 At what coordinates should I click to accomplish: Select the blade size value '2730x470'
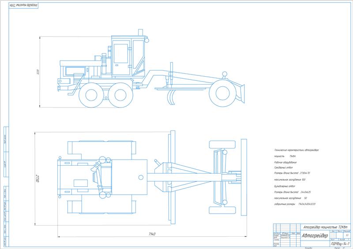coord(305,173)
